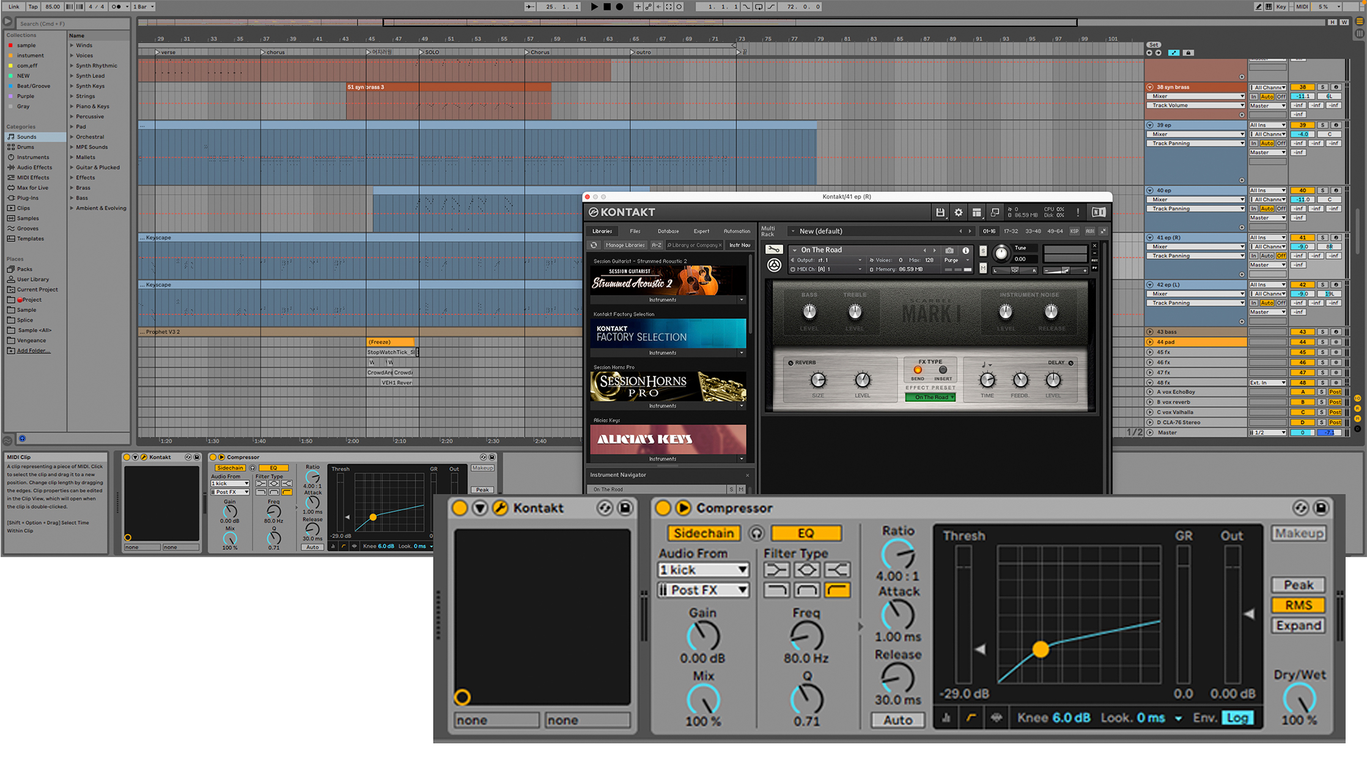The height and width of the screenshot is (764, 1367).
Task: Toggle the enlarged Compressor device activator
Action: tap(663, 508)
